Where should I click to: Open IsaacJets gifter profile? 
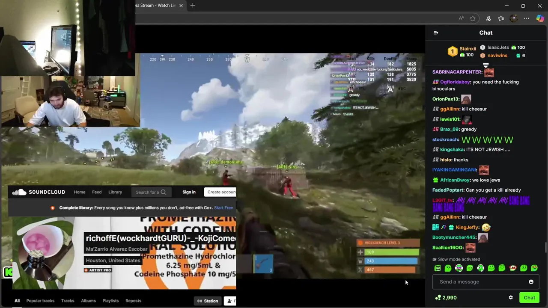pyautogui.click(x=498, y=47)
